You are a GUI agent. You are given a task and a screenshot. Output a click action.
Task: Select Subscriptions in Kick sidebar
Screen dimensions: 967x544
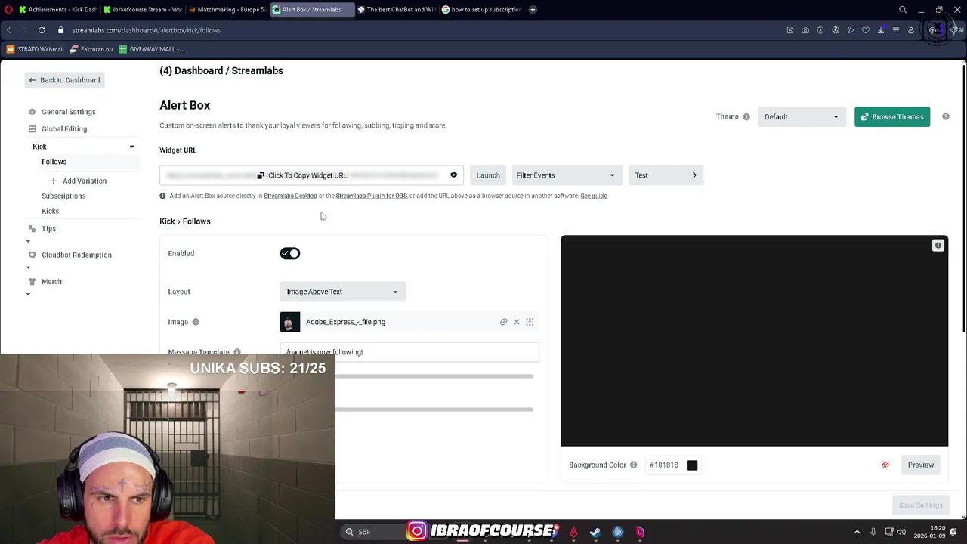63,196
